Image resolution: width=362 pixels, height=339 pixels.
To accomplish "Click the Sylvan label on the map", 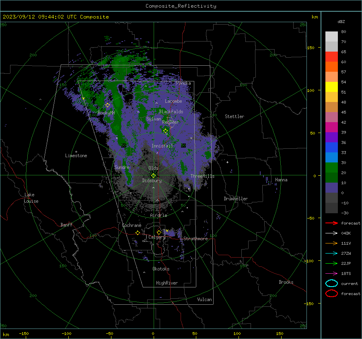I will [x=154, y=119].
